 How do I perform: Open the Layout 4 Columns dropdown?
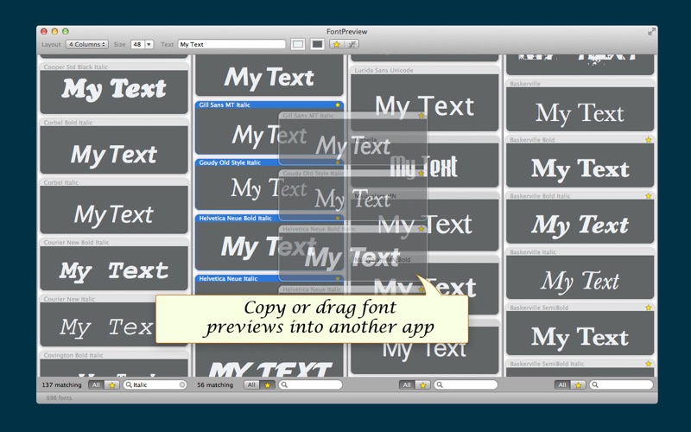pos(87,44)
